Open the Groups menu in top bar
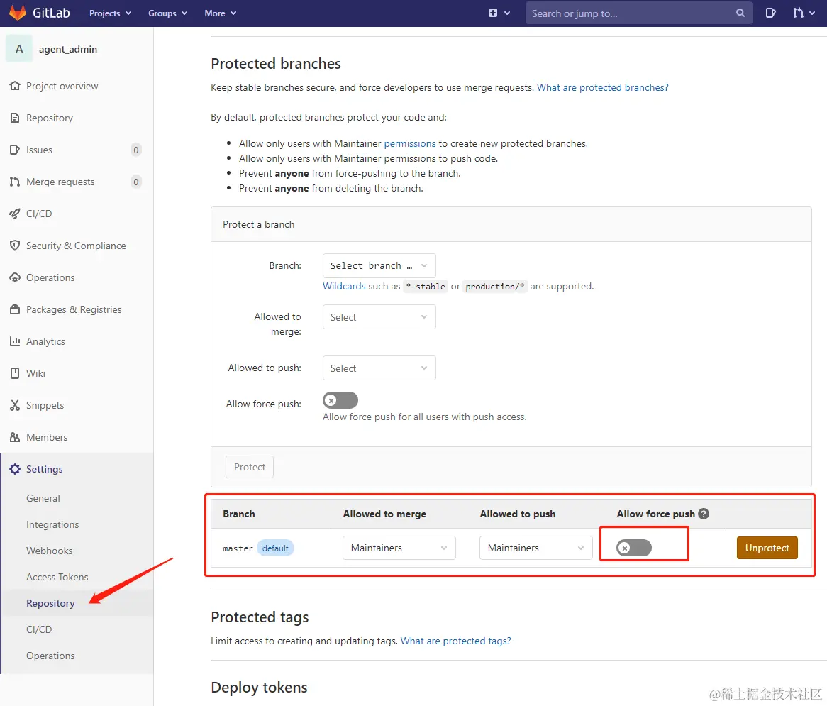The width and height of the screenshot is (827, 706). pyautogui.click(x=167, y=13)
